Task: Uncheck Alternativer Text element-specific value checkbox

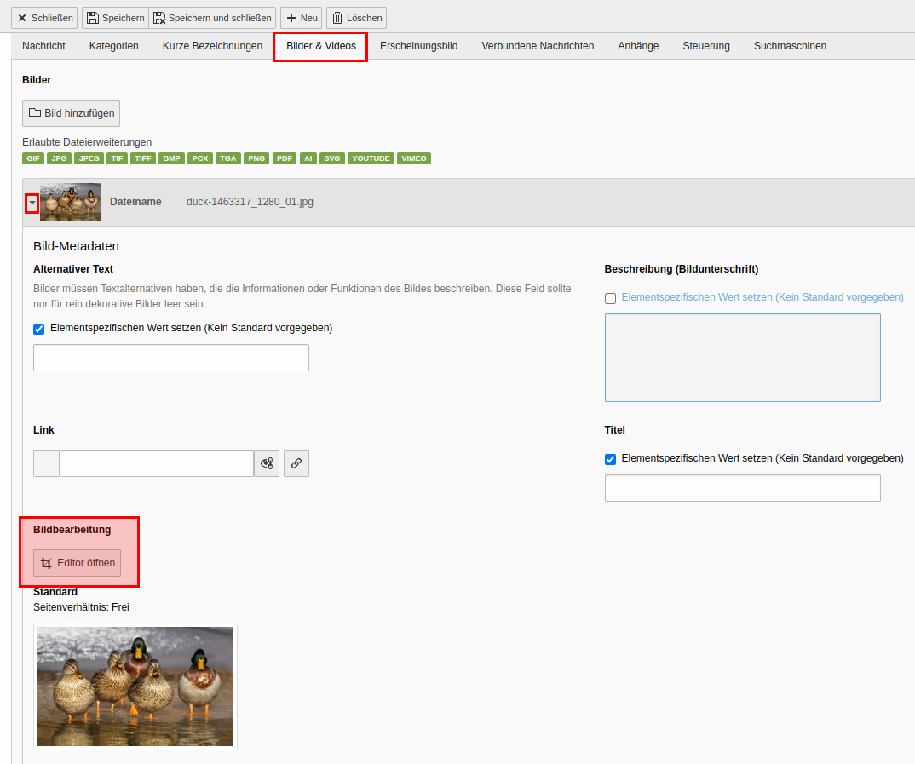Action: tap(38, 329)
